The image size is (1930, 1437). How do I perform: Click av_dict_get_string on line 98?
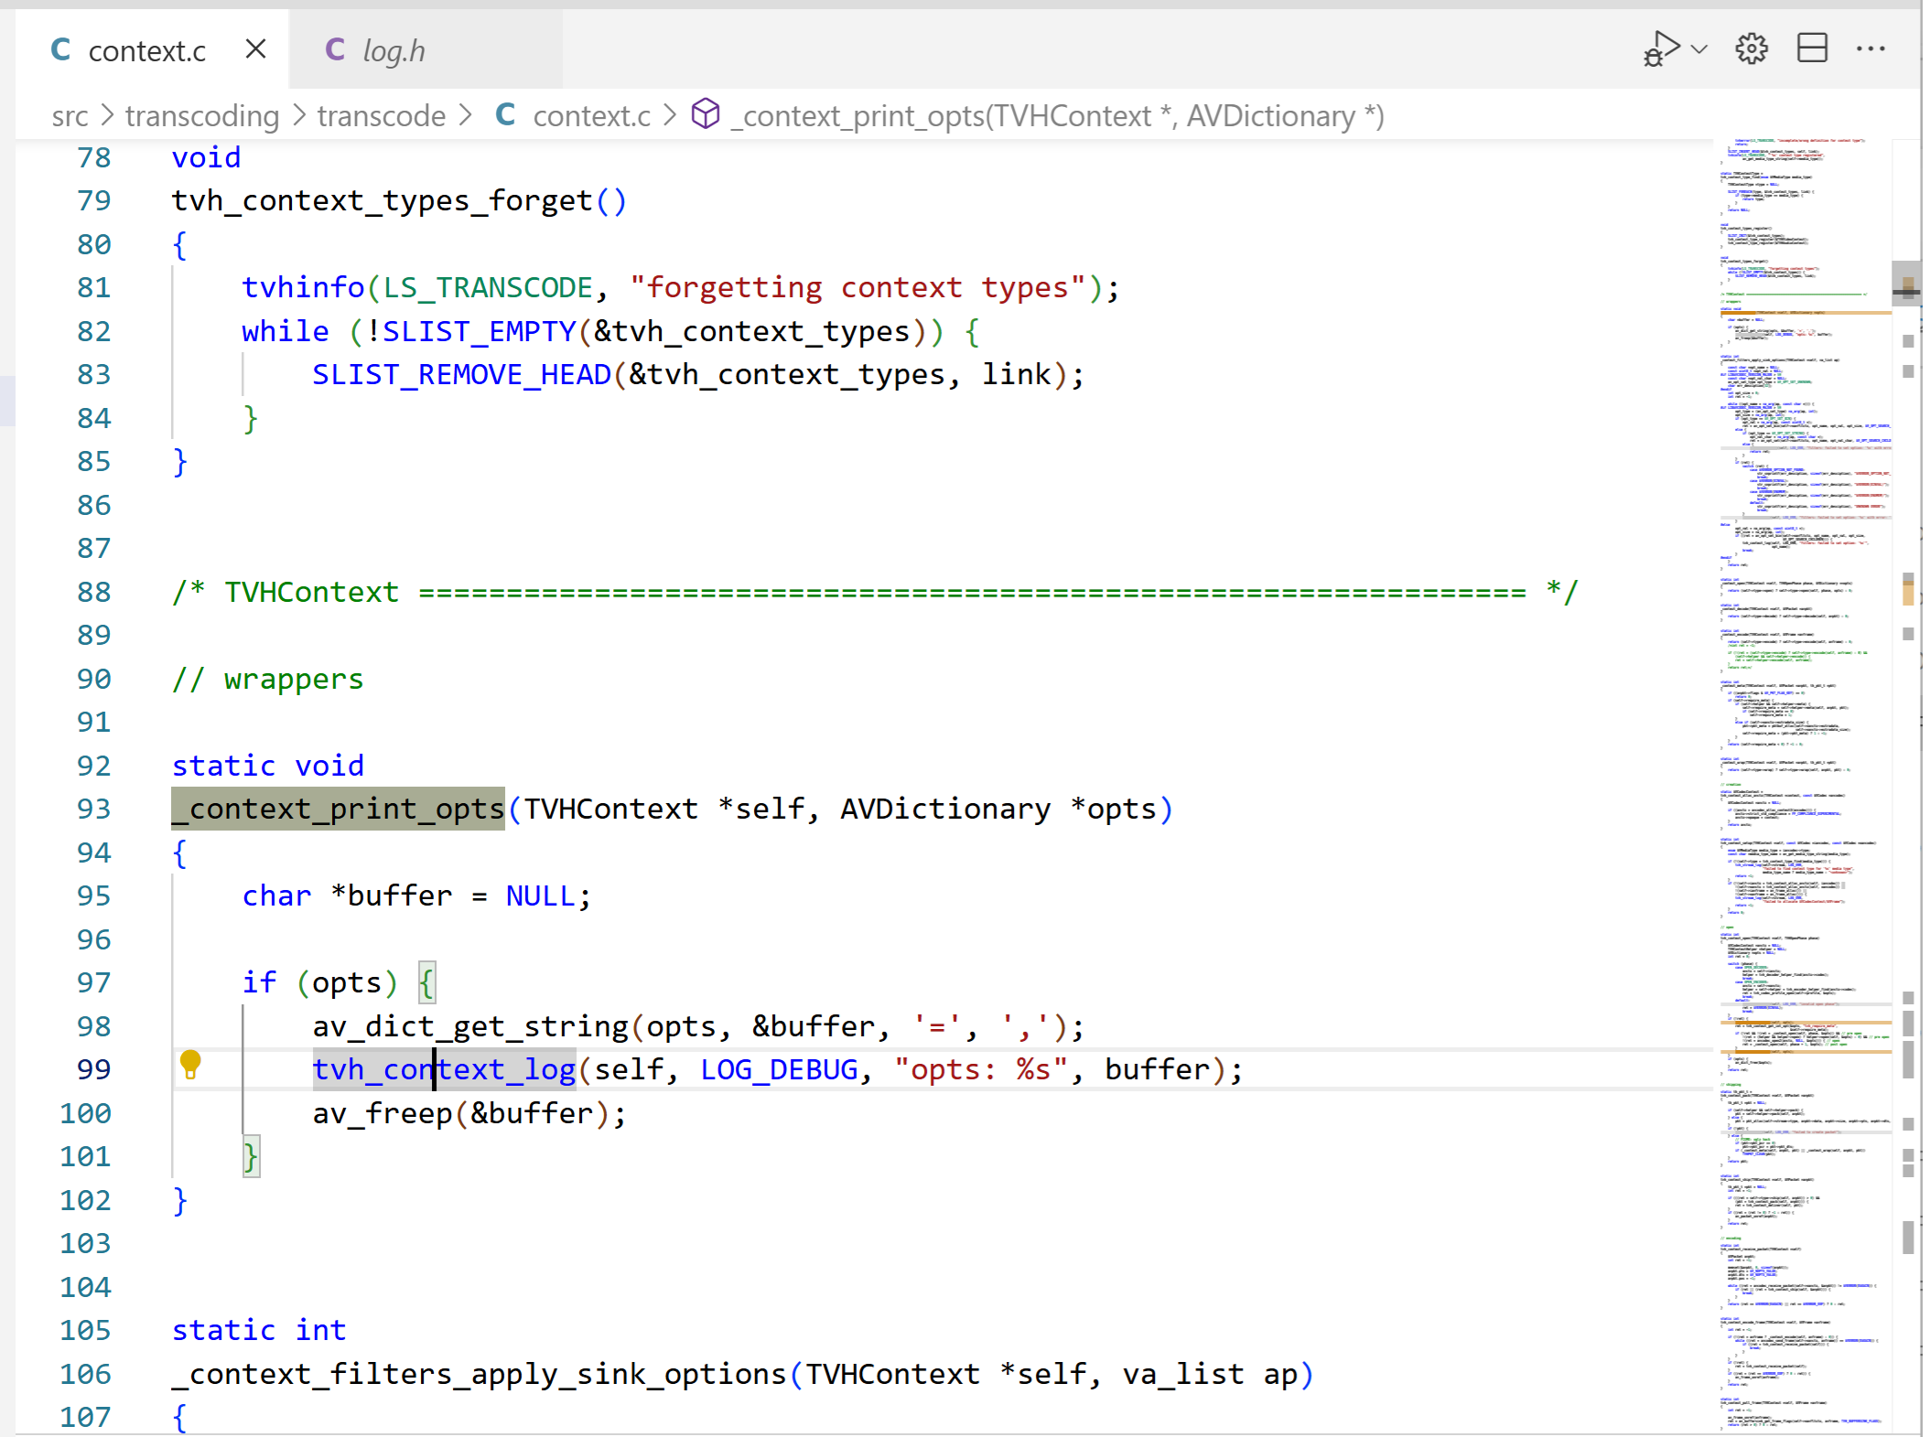click(x=469, y=1026)
